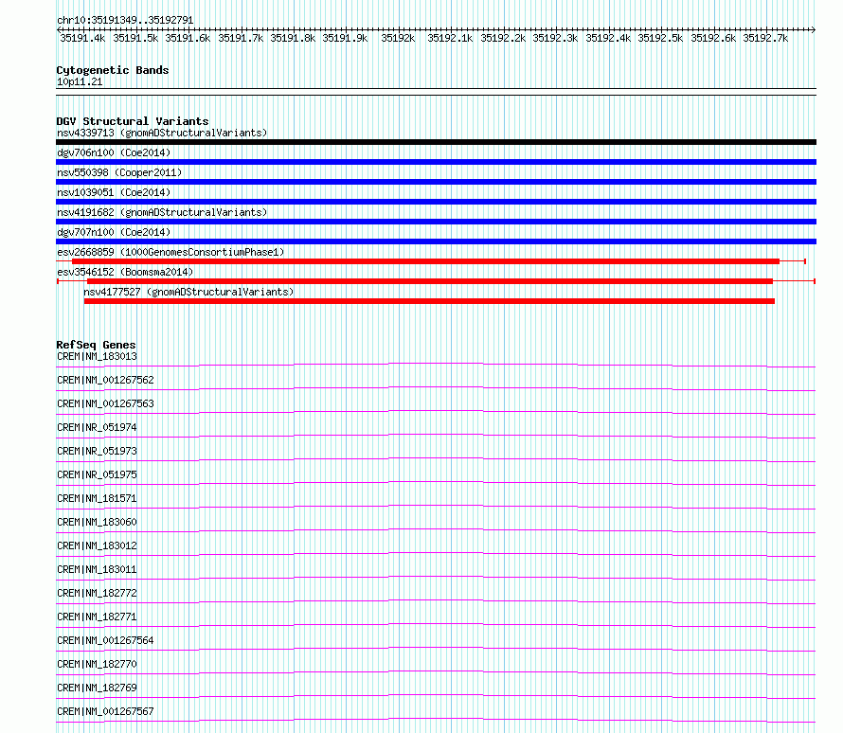The height and width of the screenshot is (733, 843).
Task: Select transcript CREM|NM_182770
Action: tap(97, 664)
